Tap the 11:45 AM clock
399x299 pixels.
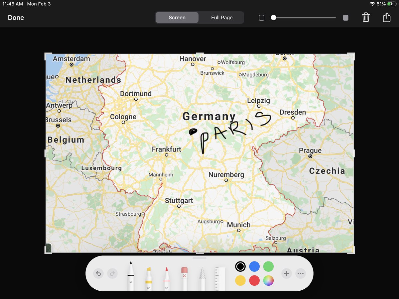point(13,4)
